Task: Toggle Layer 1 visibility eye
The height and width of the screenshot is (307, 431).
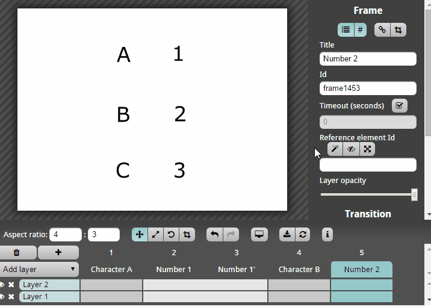Action: coord(2,297)
